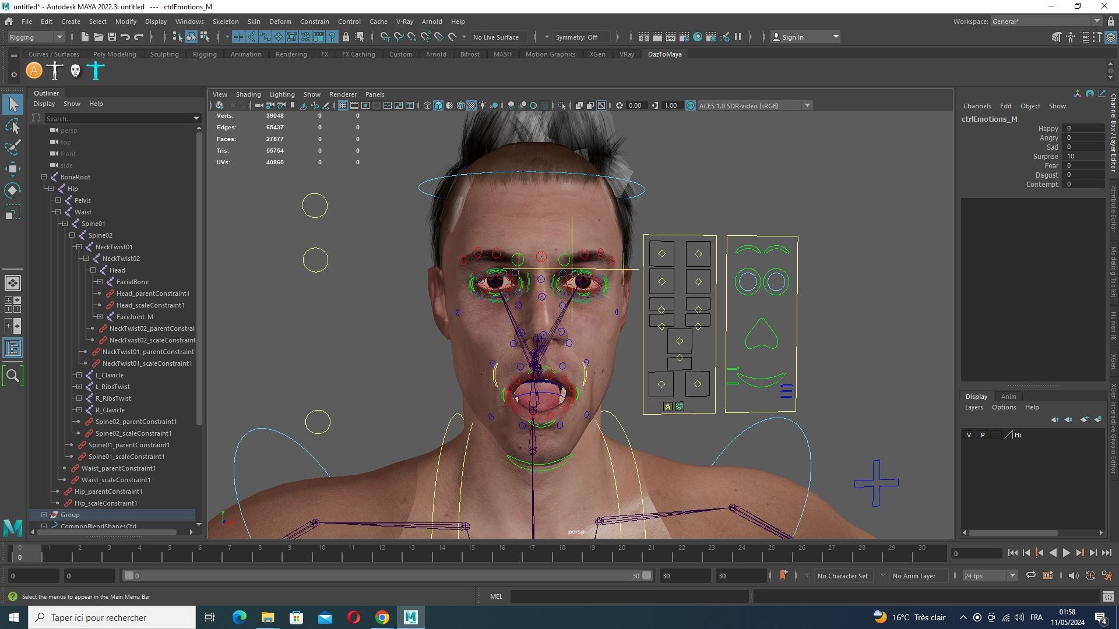Toggle the auto keyframe button
This screenshot has width=1119, height=629.
(x=783, y=575)
